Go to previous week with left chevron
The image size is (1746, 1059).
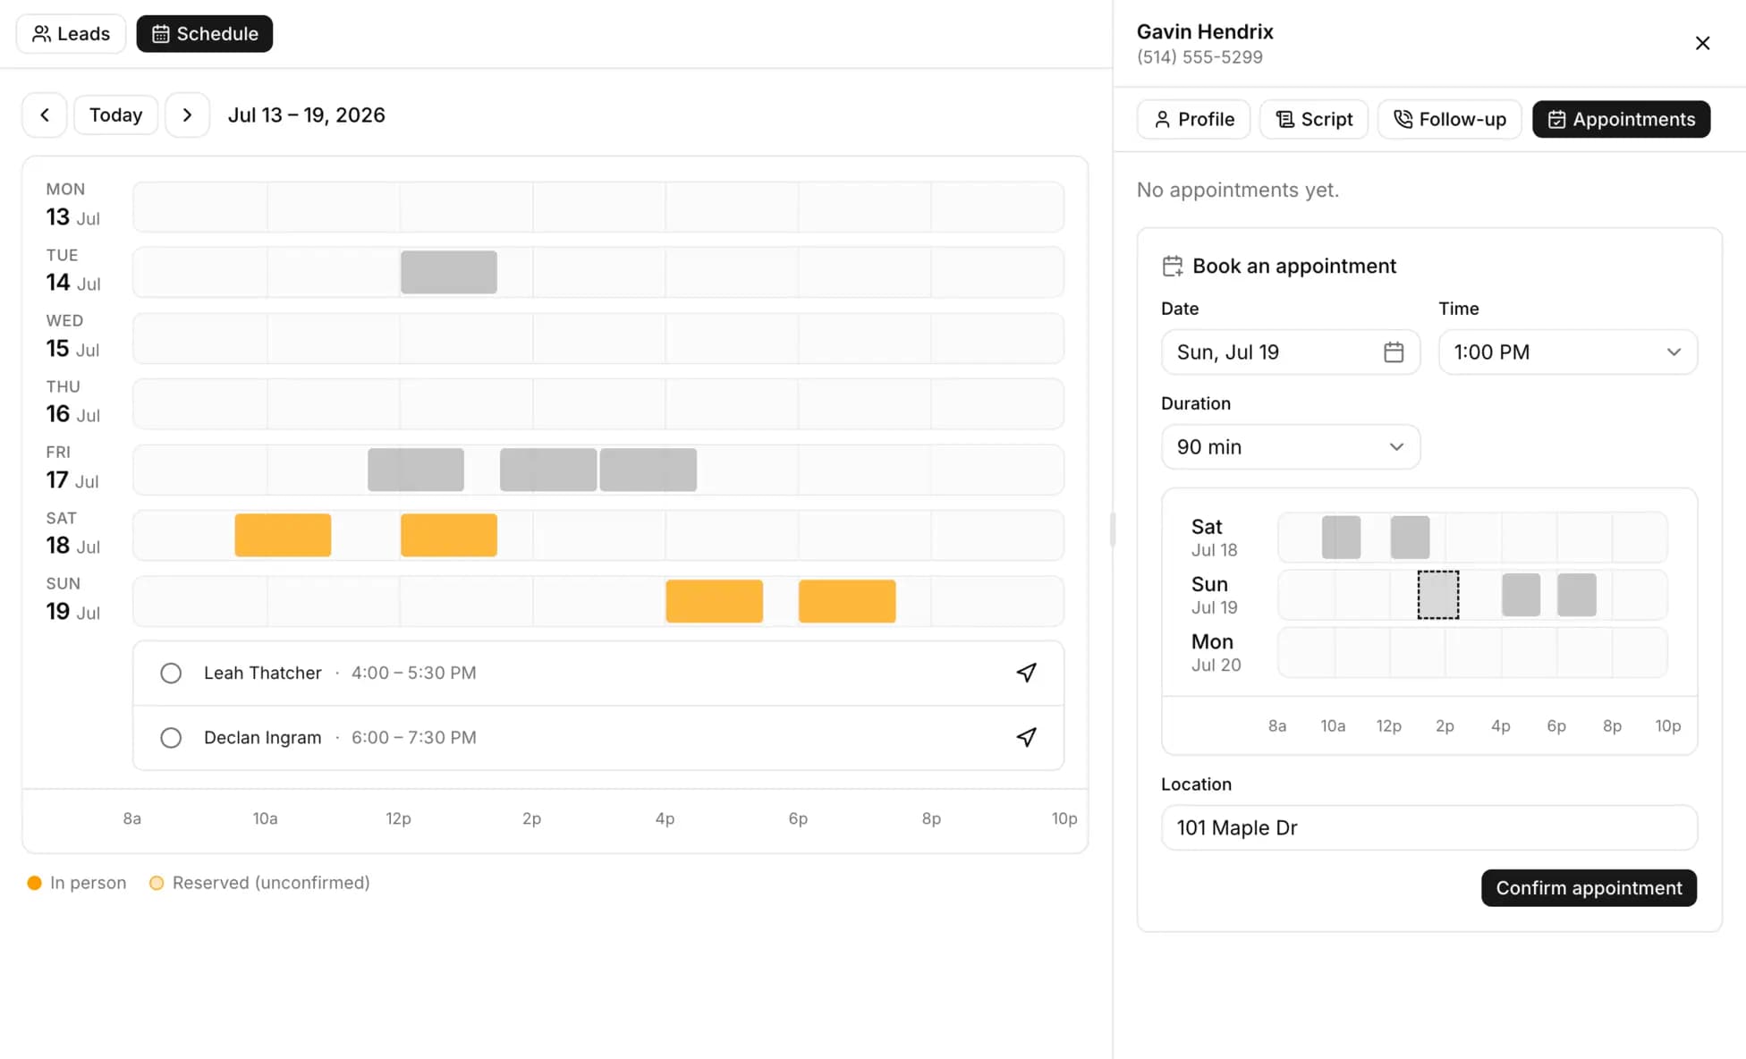tap(44, 114)
